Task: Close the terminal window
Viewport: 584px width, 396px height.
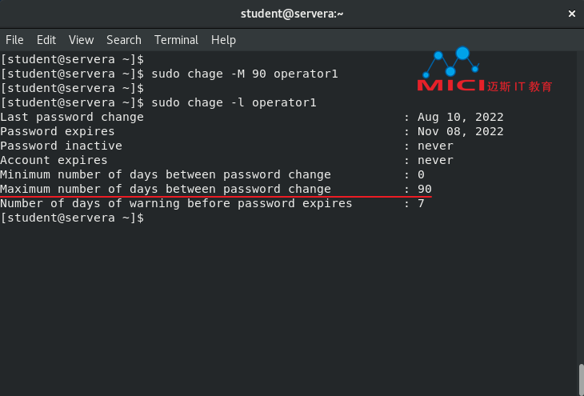Action: (x=572, y=14)
